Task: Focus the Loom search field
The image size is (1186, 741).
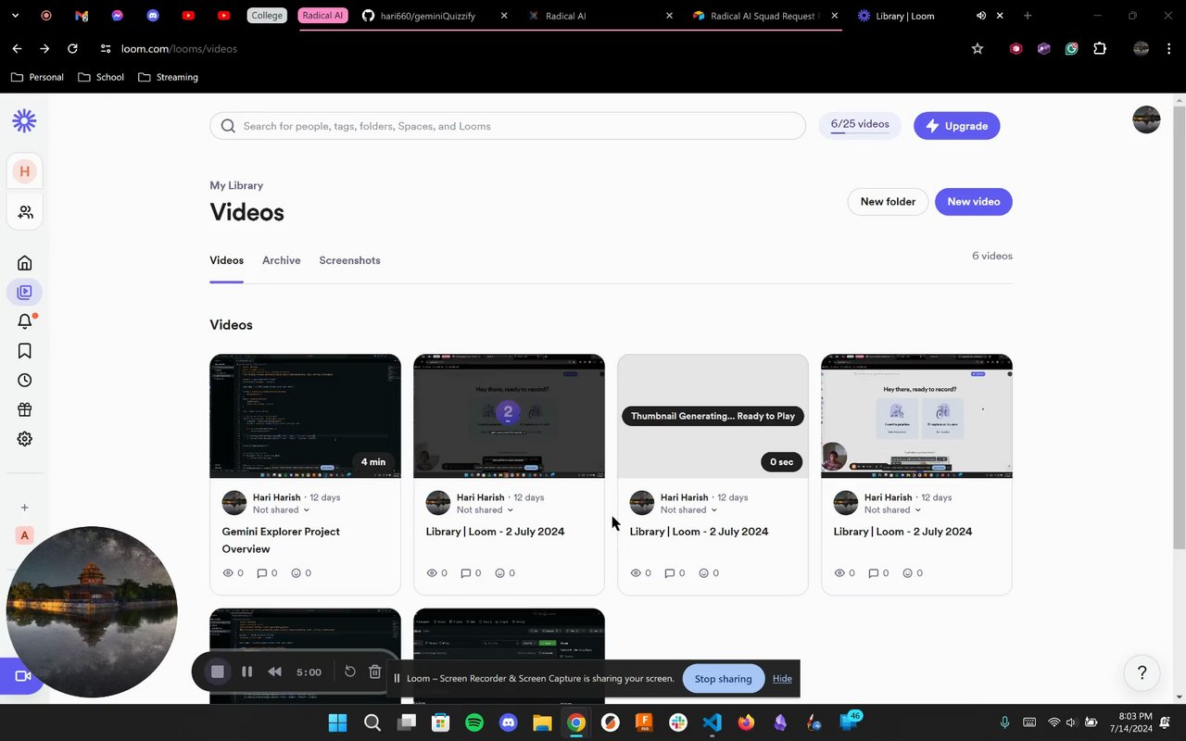Action: coord(508,126)
